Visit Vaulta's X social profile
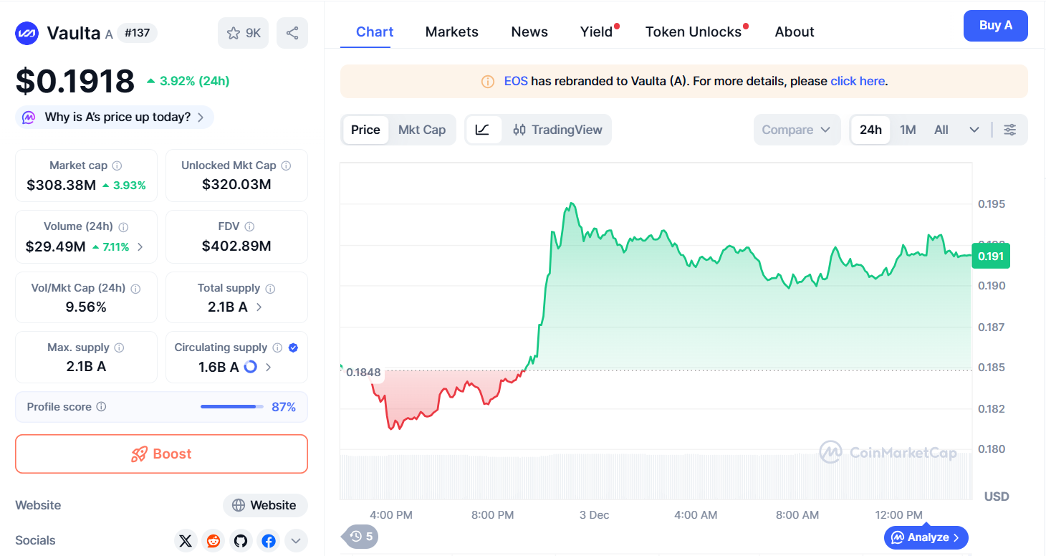1046x556 pixels. coord(186,540)
